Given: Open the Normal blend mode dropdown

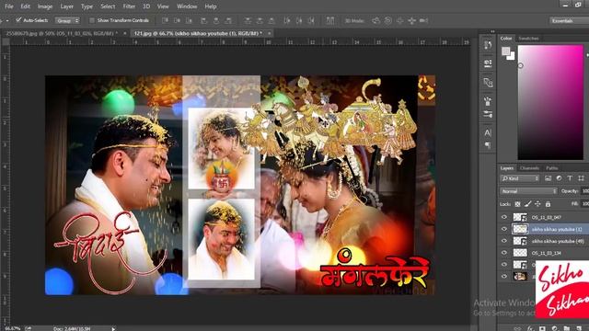Looking at the screenshot, I should point(528,191).
